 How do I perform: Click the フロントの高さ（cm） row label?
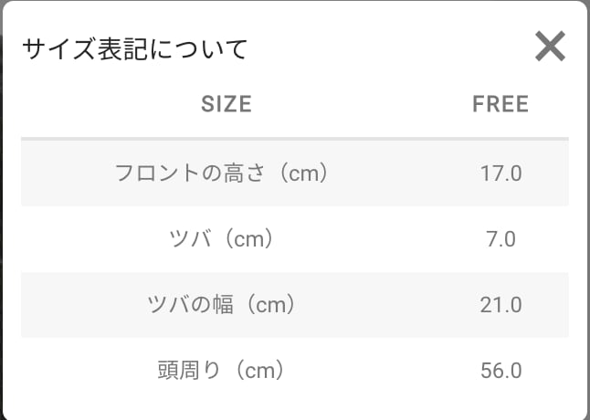[222, 173]
